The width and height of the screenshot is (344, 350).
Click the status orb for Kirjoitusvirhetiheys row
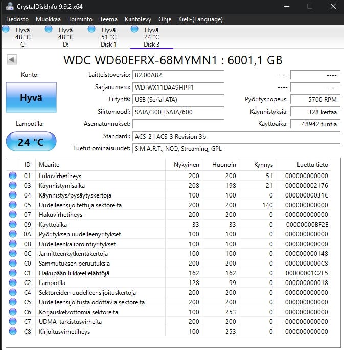[x=13, y=331]
